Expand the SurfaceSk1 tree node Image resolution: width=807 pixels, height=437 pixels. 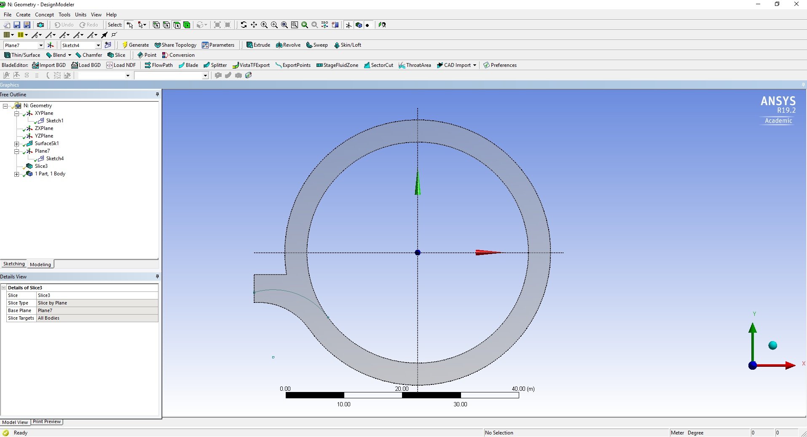point(17,143)
